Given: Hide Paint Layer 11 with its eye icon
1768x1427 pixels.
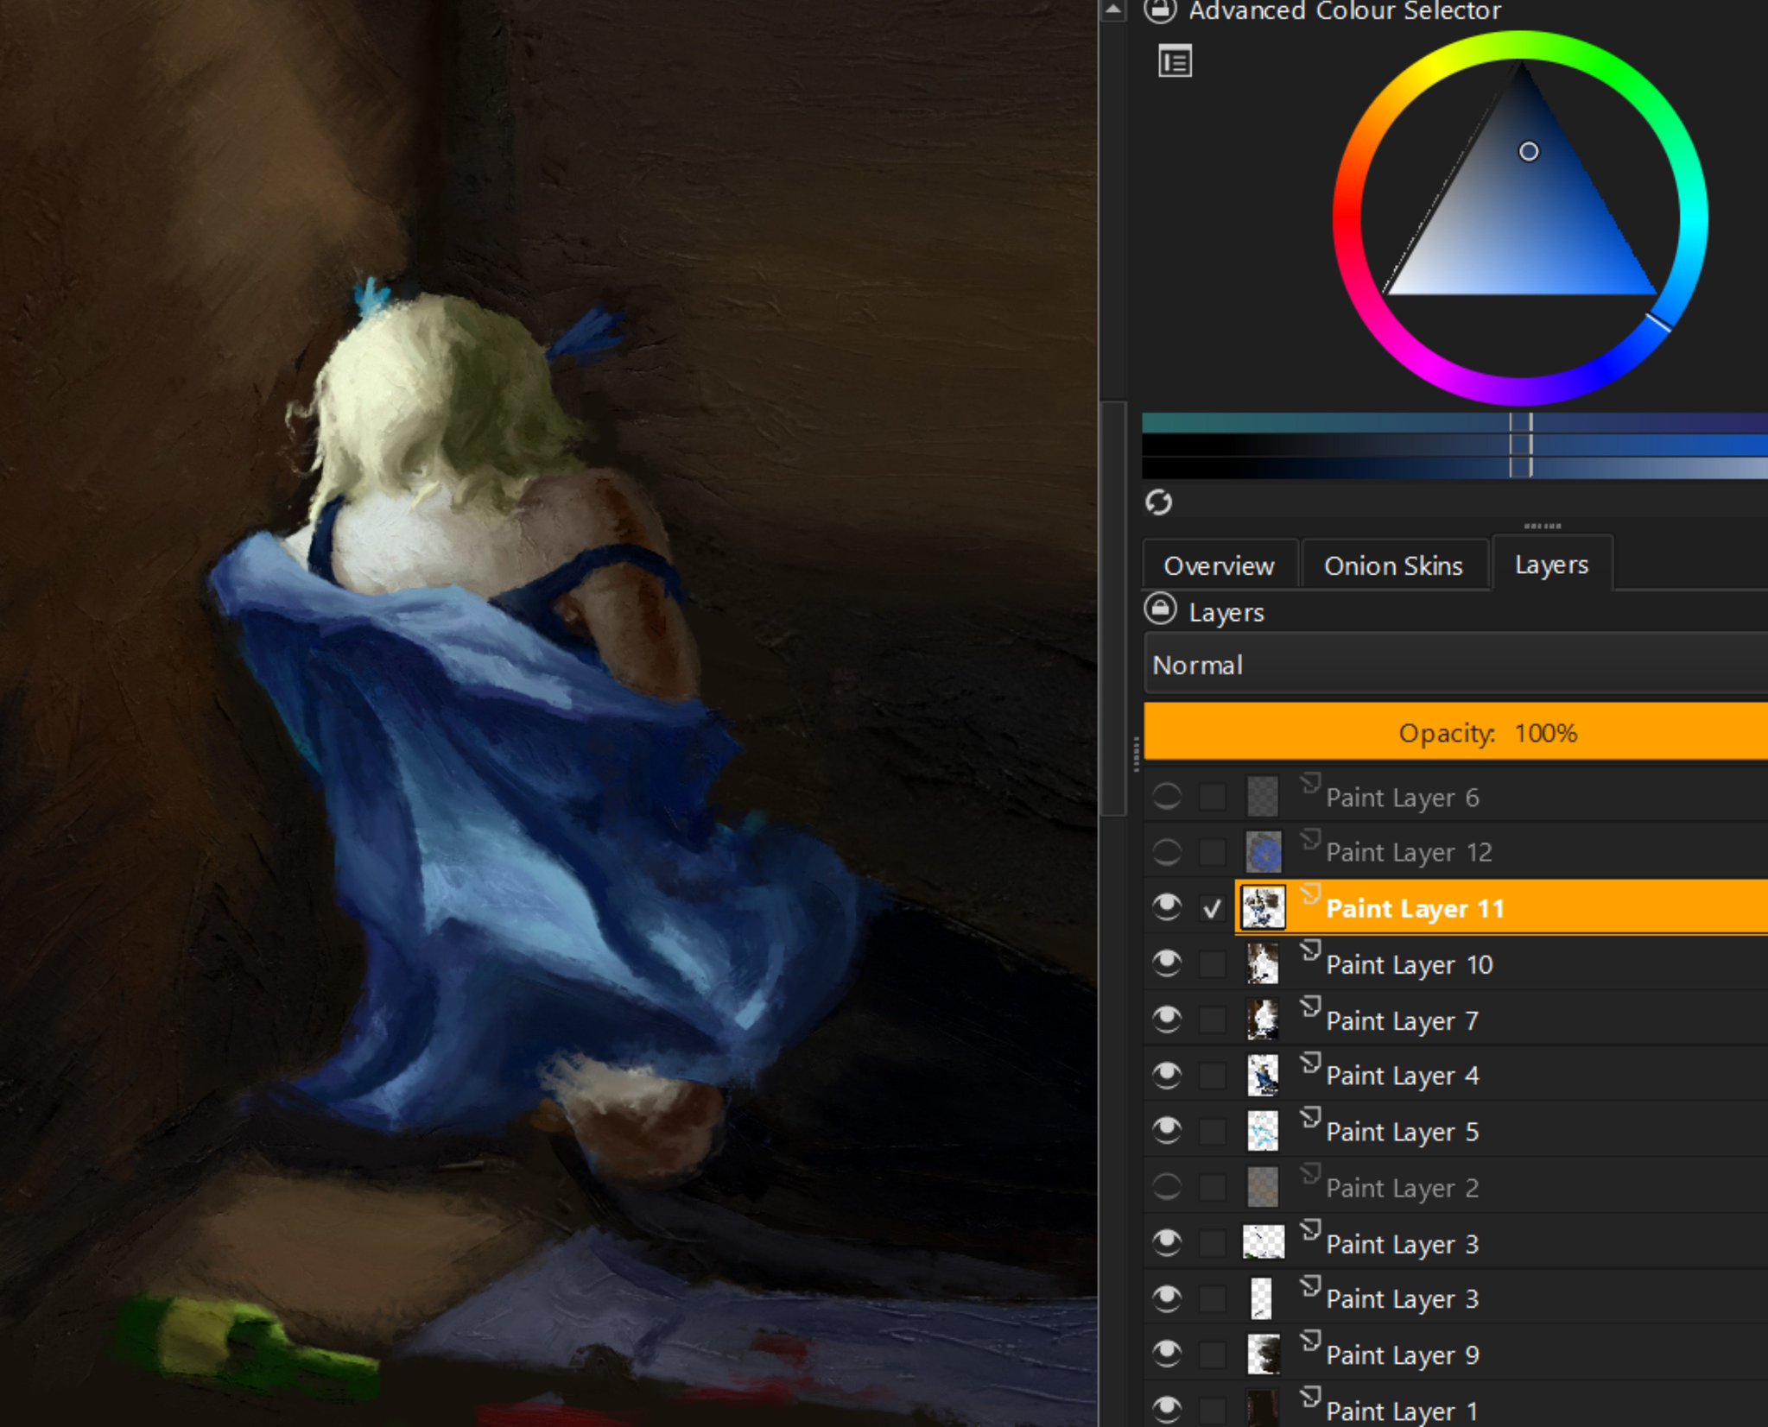Looking at the screenshot, I should coord(1167,907).
